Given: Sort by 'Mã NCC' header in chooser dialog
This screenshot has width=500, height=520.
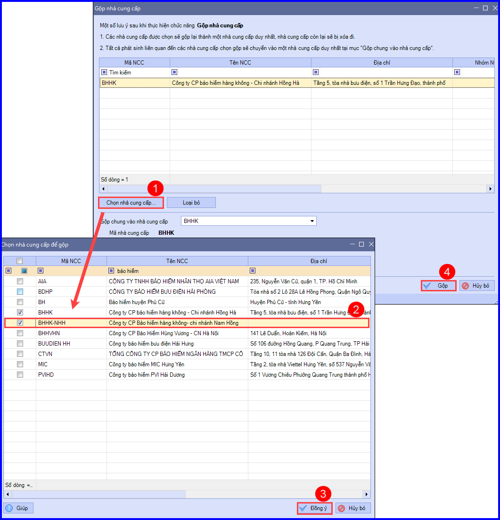Looking at the screenshot, I should (71, 261).
